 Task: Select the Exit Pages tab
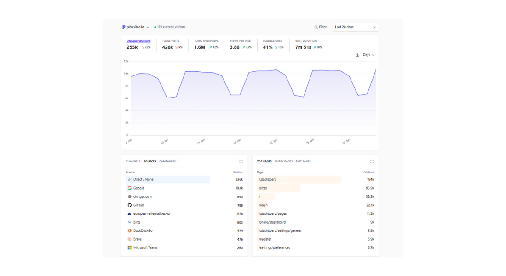point(303,161)
